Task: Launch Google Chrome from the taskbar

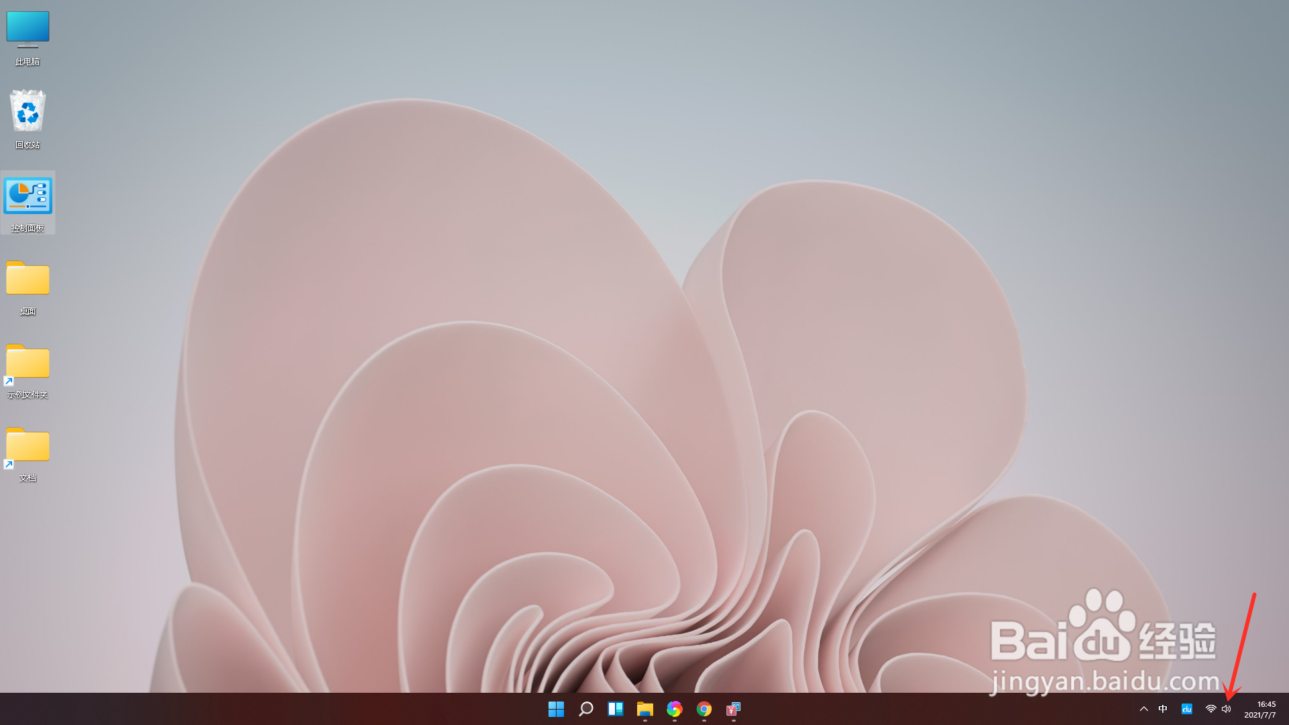Action: tap(704, 709)
